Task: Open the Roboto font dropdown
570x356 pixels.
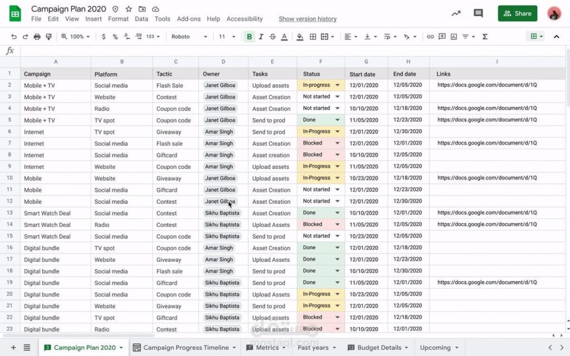Action: point(189,37)
